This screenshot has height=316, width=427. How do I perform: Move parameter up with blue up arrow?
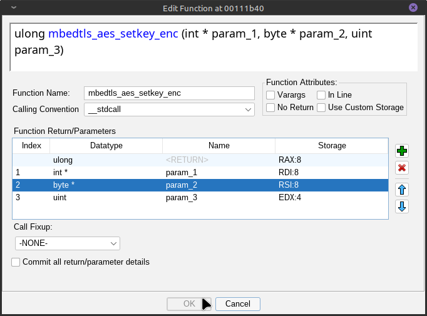pos(402,190)
